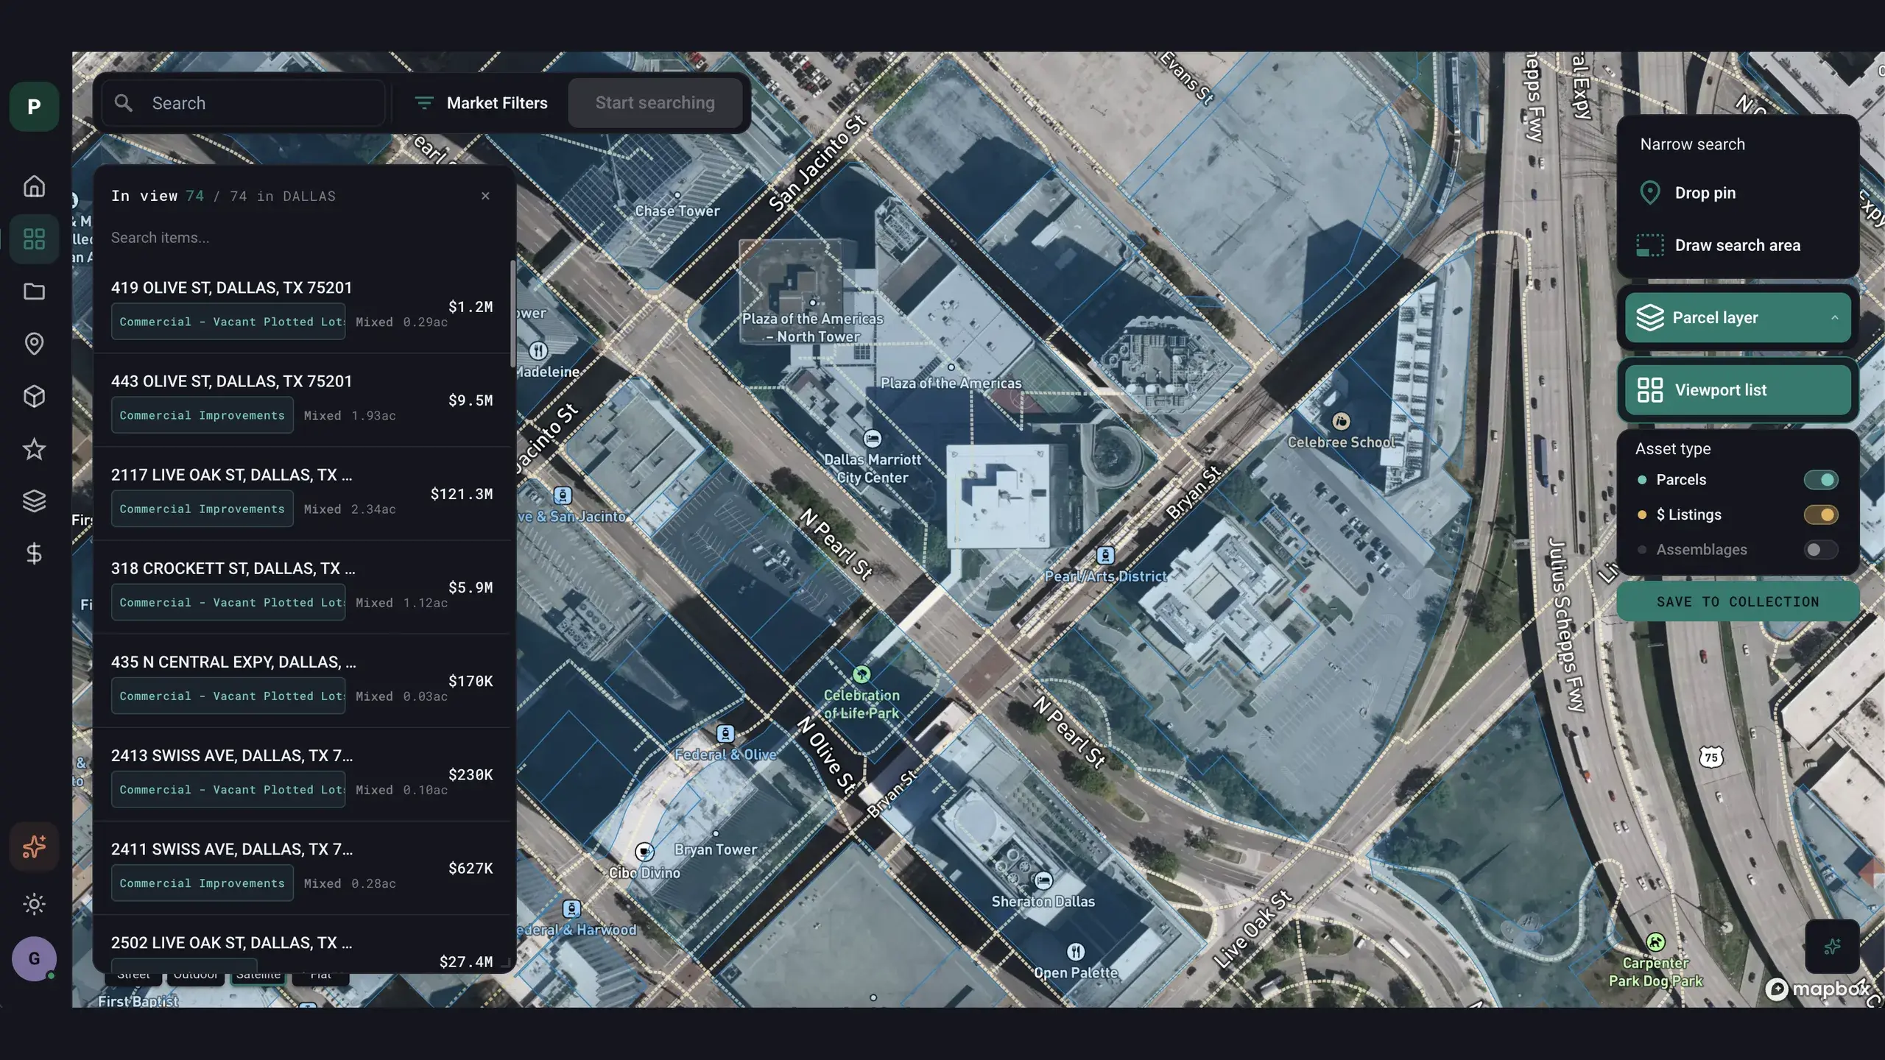Click Vacant Plotted Lot tag on 419 Olive
This screenshot has width=1885, height=1060.
tap(228, 322)
